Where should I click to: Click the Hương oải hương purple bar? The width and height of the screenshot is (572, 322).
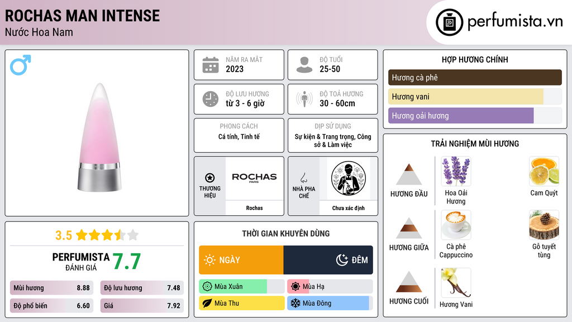[x=461, y=116]
